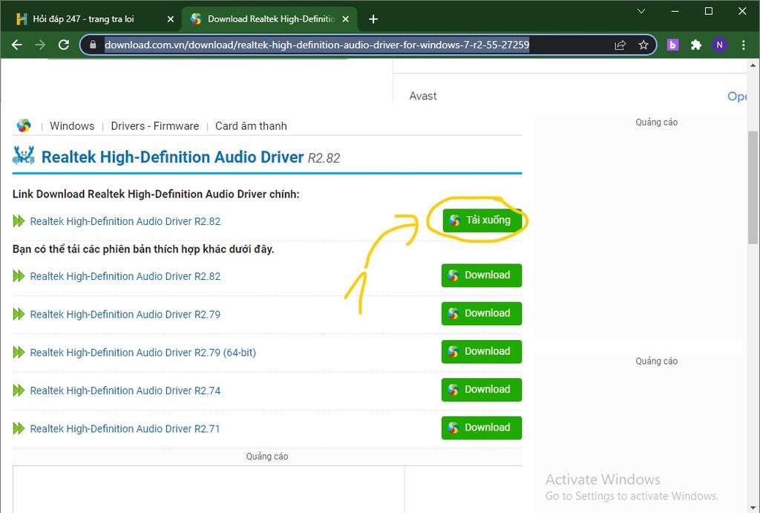Click heading 'Link Download Realtek High-Definition Audio Driver chính:'
The width and height of the screenshot is (760, 513).
(156, 194)
